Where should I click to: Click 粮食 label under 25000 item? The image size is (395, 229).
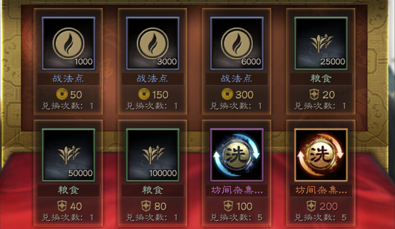tap(321, 79)
